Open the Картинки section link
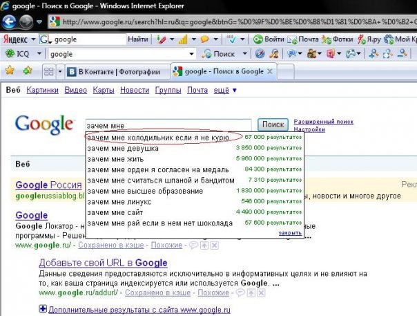Image resolution: width=417 pixels, height=316 pixels. click(x=43, y=90)
